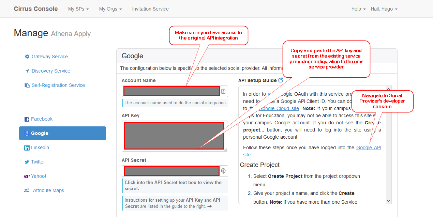Click the key icon in API Secret field

[x=223, y=171]
